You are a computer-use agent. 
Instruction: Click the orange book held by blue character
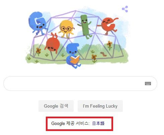(75, 60)
